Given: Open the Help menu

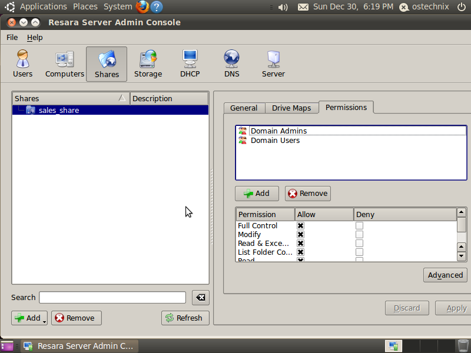Looking at the screenshot, I should coord(35,37).
